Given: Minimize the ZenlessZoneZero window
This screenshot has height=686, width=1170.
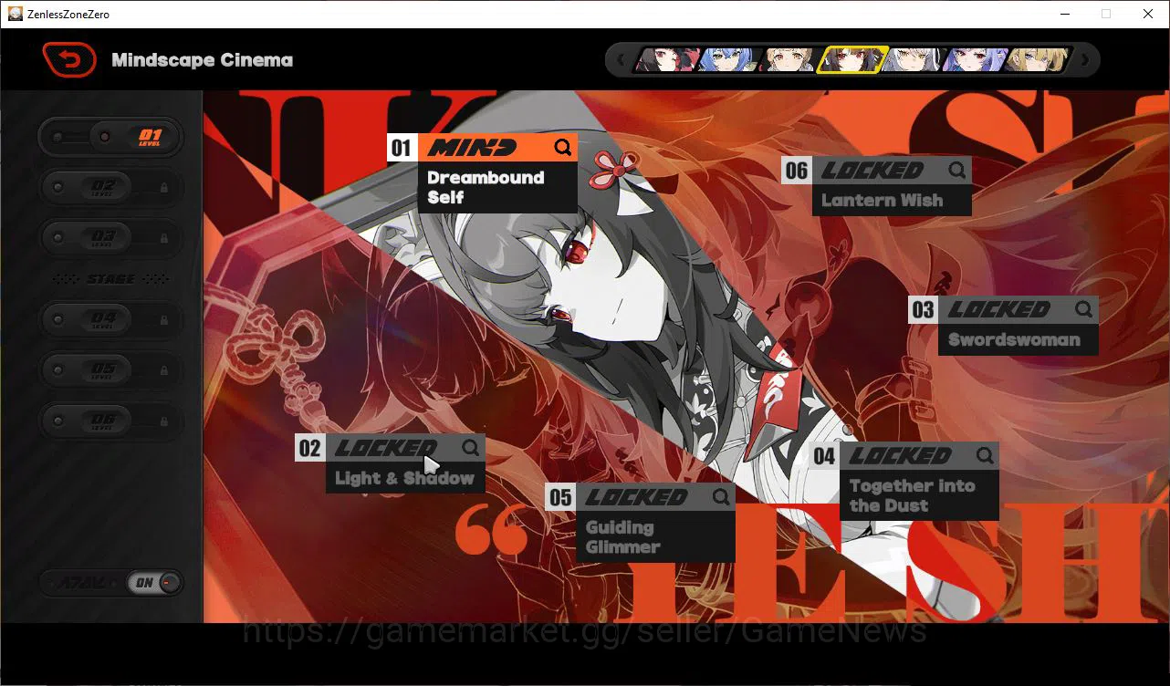Looking at the screenshot, I should point(1064,14).
